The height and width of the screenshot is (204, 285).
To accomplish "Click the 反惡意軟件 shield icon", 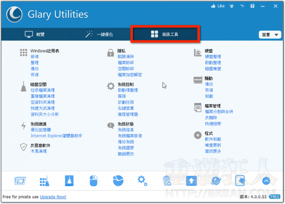I will (24, 147).
